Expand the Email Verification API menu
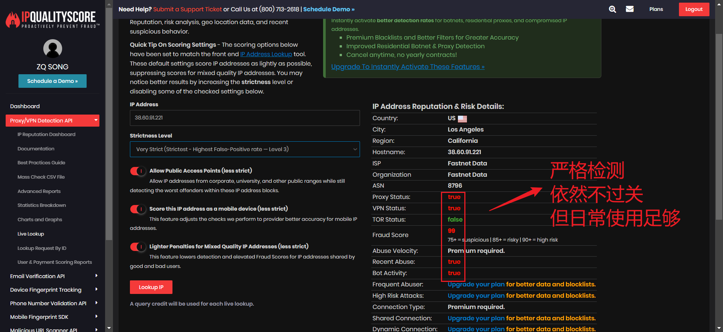The image size is (723, 332). point(52,276)
